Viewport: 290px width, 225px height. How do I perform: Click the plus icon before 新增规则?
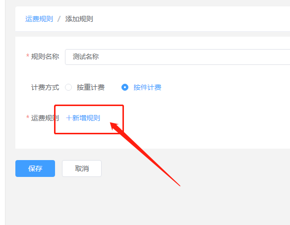[x=69, y=118]
